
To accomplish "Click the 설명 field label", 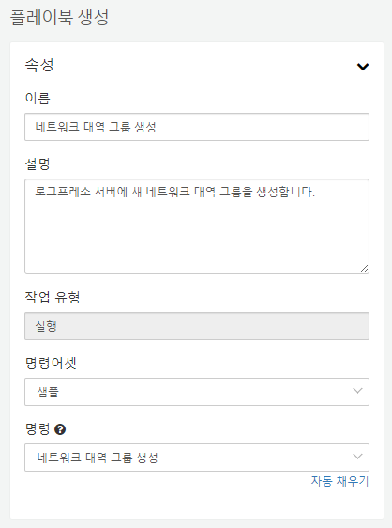I will [38, 164].
